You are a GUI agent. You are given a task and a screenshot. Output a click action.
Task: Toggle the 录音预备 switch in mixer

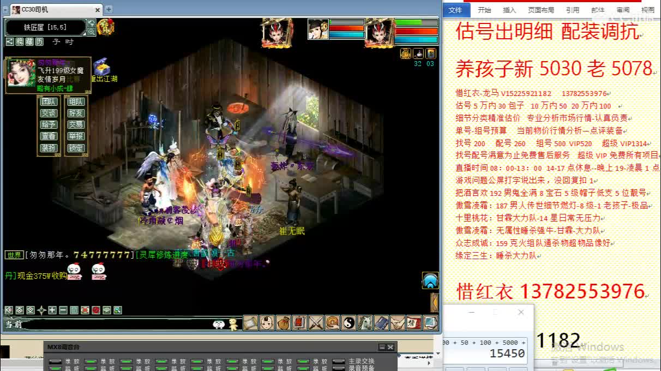[x=339, y=368]
